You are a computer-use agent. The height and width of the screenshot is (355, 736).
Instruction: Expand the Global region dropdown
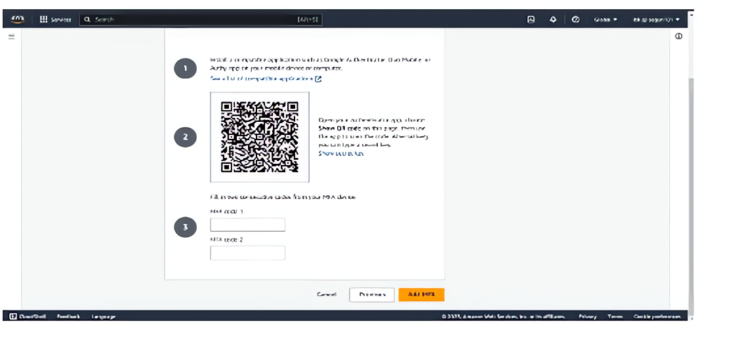pyautogui.click(x=605, y=20)
